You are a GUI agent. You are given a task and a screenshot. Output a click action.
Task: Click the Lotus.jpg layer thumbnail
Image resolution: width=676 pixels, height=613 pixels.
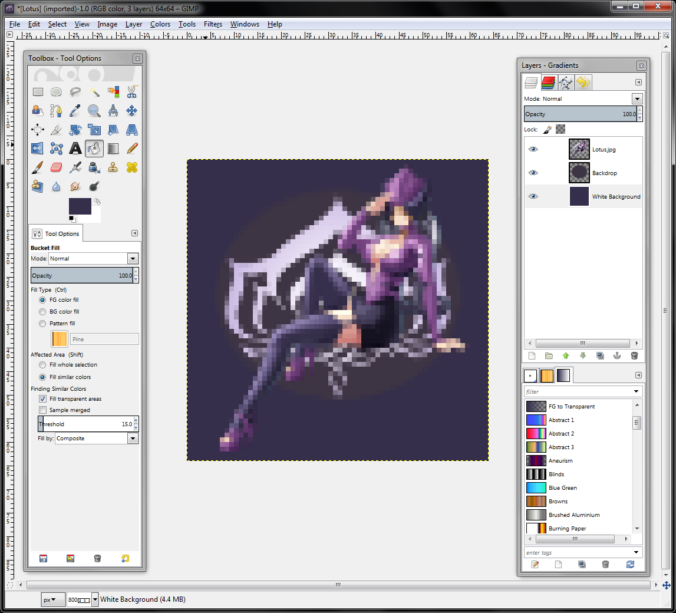coord(579,149)
